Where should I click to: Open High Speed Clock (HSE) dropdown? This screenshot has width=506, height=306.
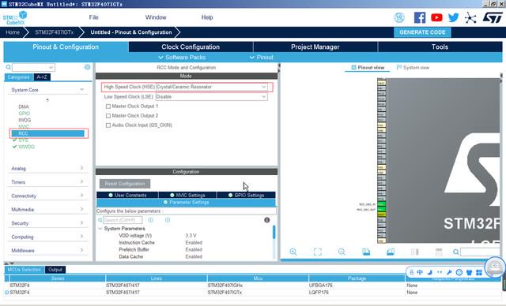point(211,87)
